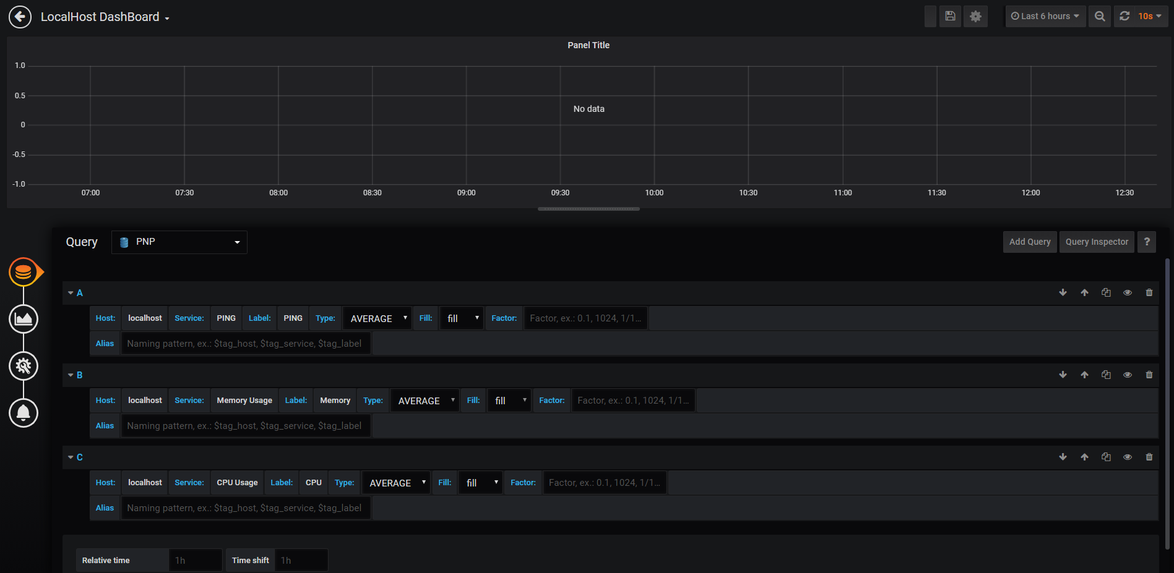Click the zoom out time range icon

click(1100, 17)
